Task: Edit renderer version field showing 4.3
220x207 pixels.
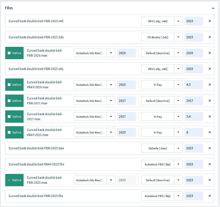Action: 193,85
